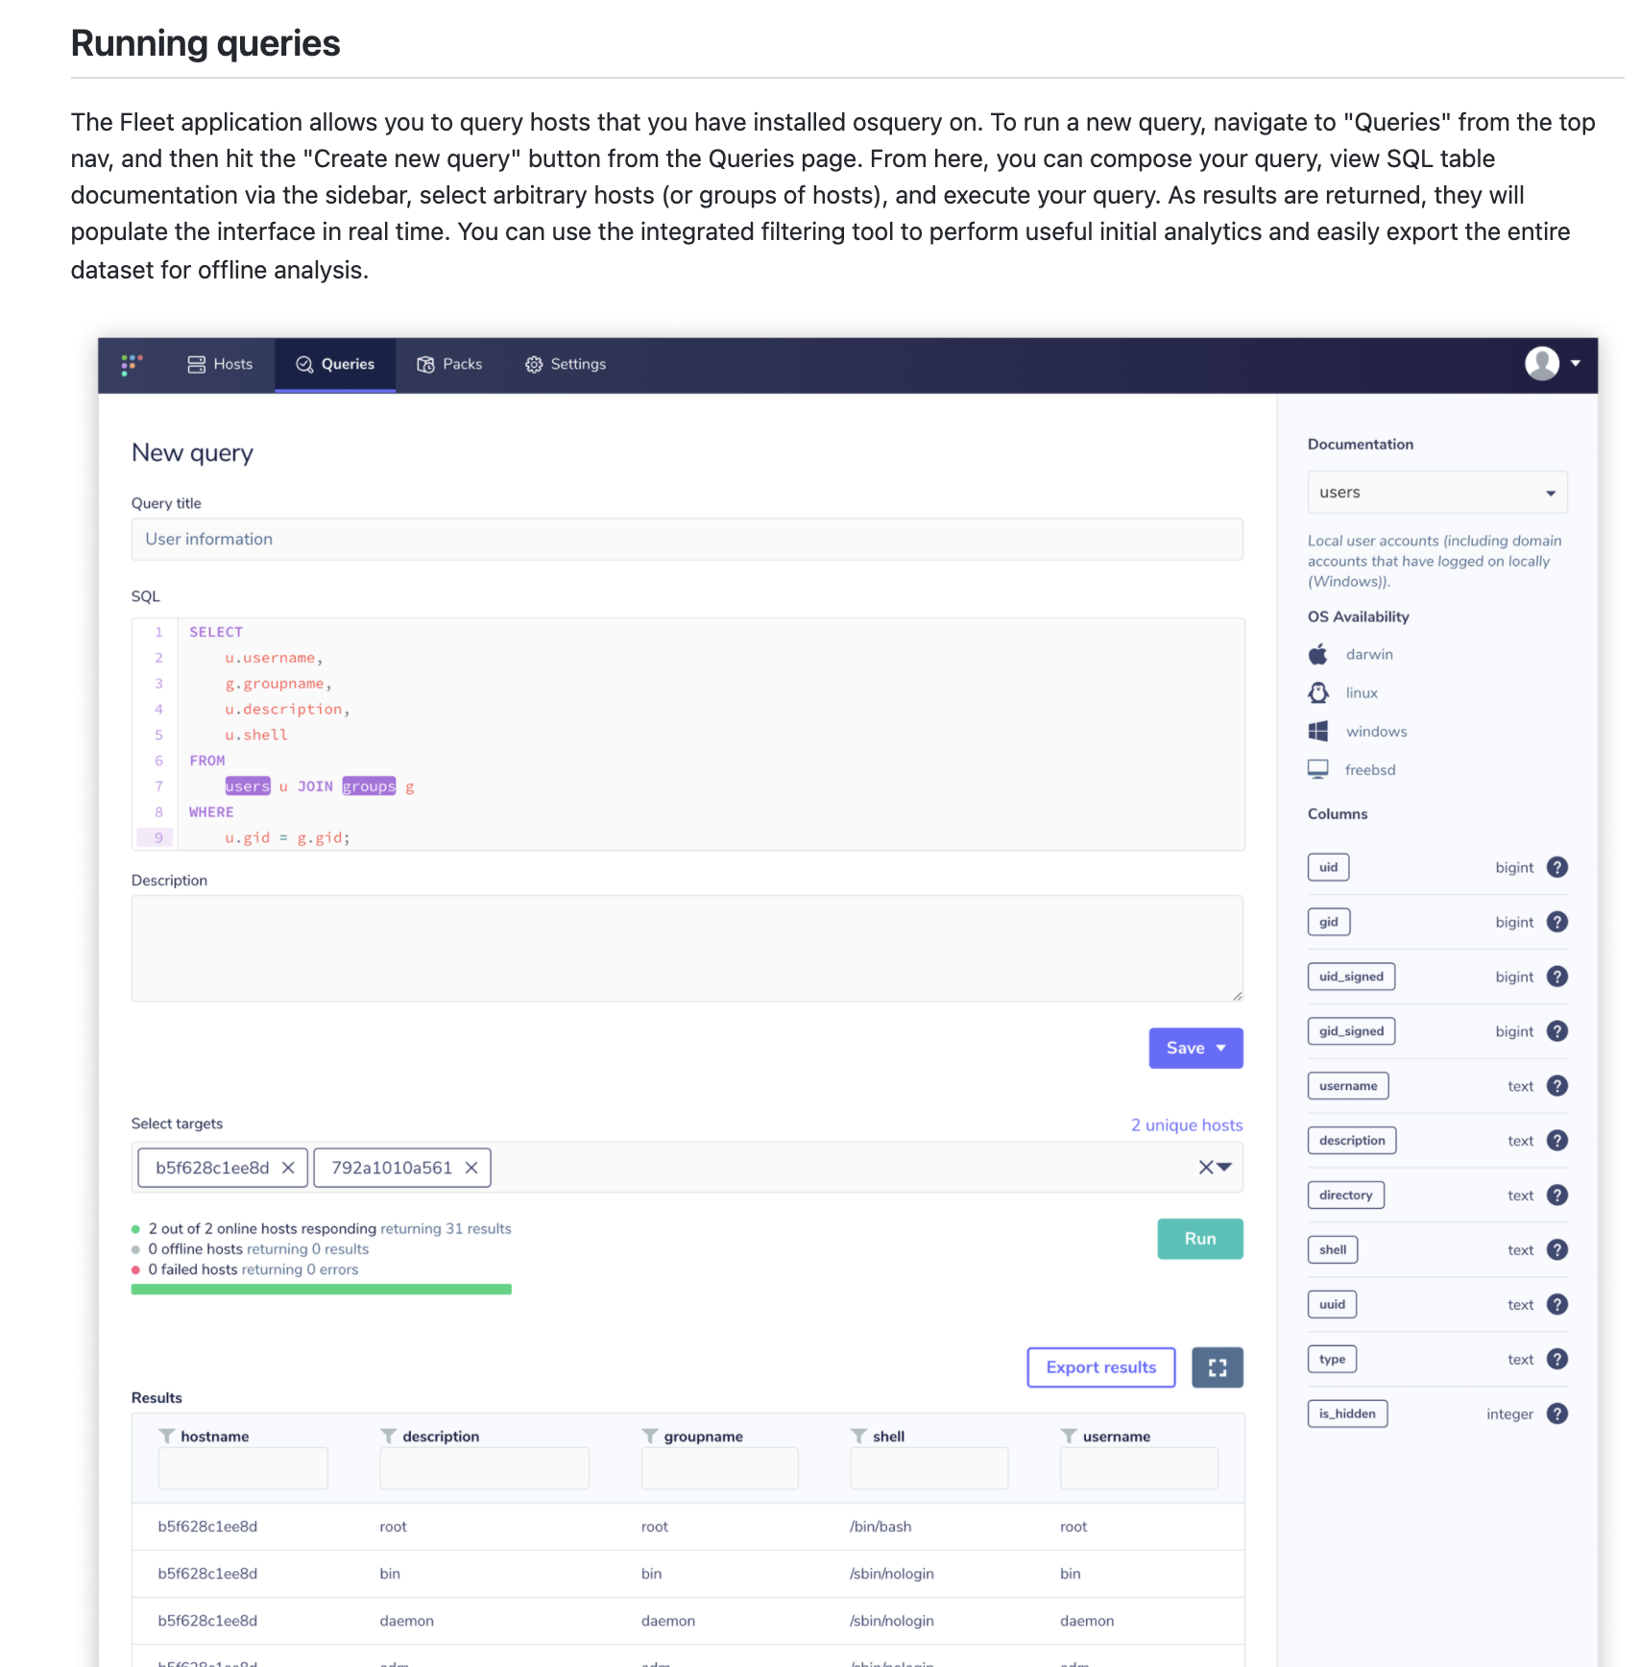The width and height of the screenshot is (1640, 1667).
Task: Open the Select targets chevron dropdown
Action: tap(1225, 1168)
